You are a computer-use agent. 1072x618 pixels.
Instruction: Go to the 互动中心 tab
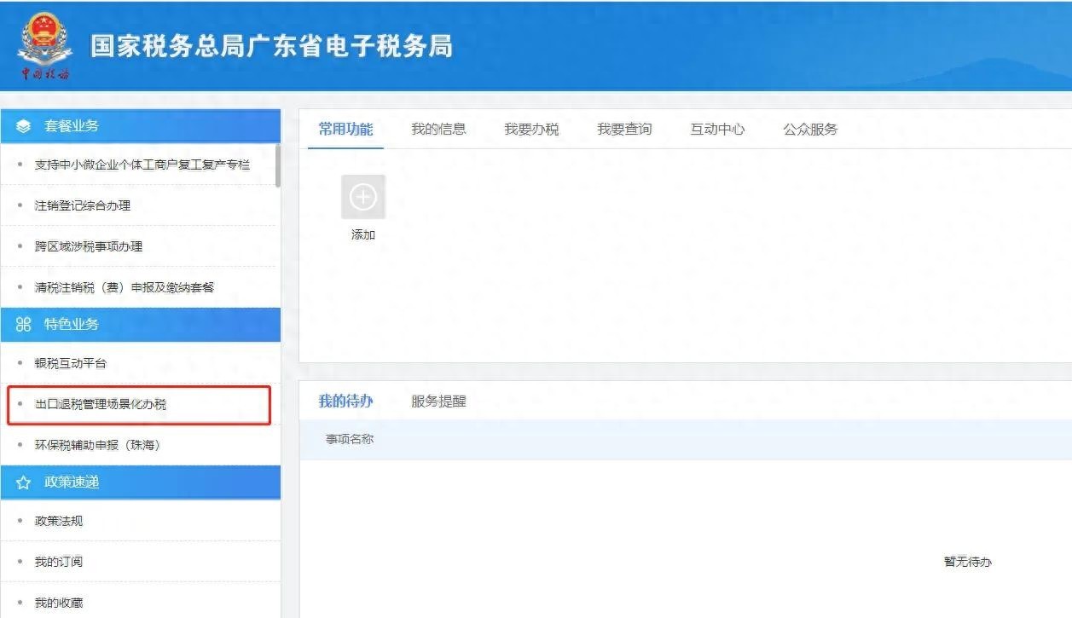click(x=717, y=130)
